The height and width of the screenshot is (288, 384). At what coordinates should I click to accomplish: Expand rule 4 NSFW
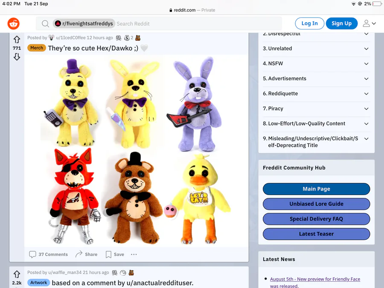coord(366,64)
